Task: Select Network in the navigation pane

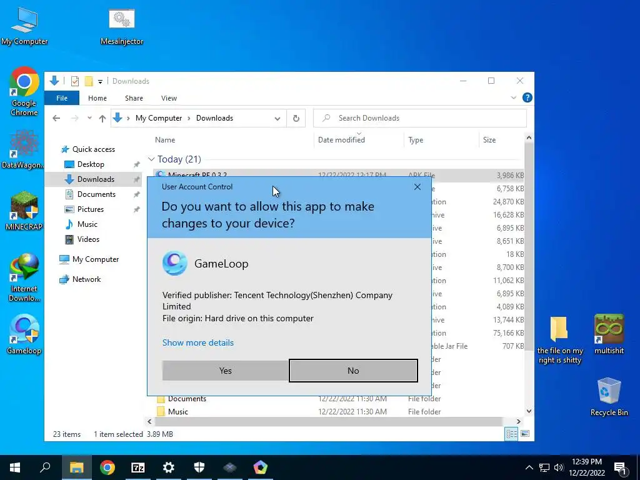Action: pos(86,279)
